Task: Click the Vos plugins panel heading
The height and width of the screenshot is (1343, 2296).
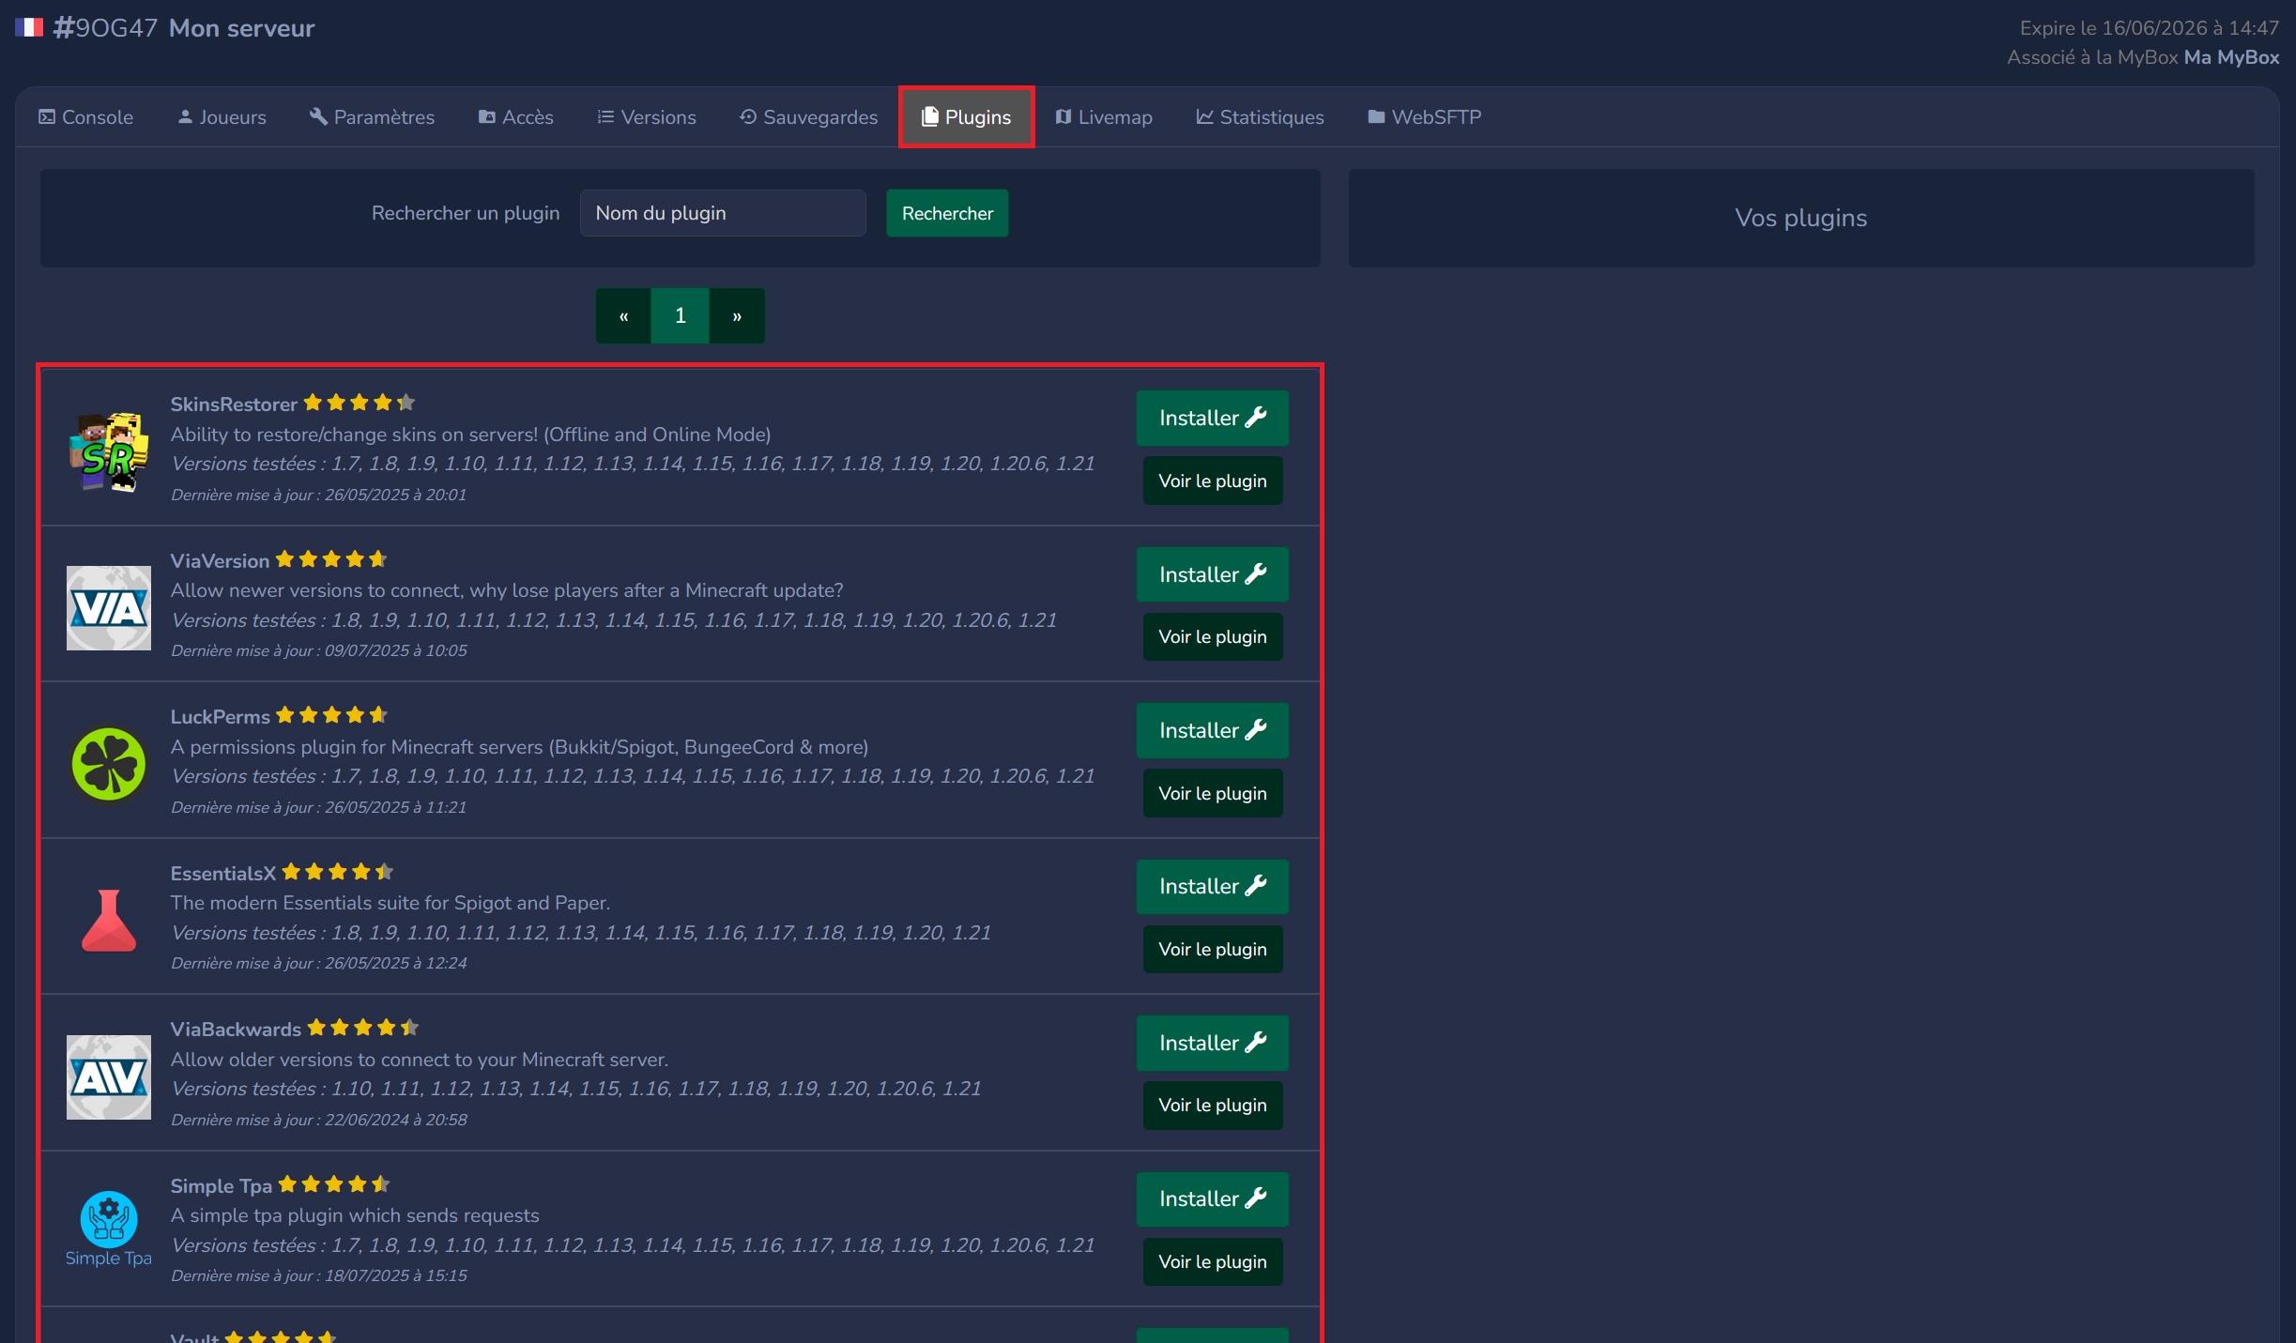Action: pyautogui.click(x=1800, y=218)
